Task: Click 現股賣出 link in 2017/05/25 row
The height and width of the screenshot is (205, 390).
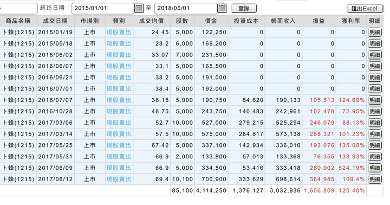Action: pyautogui.click(x=119, y=145)
